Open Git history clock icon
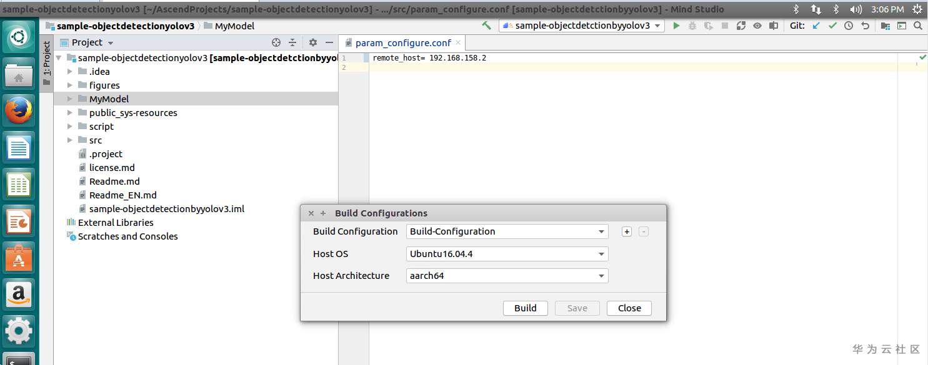Image resolution: width=928 pixels, height=365 pixels. pyautogui.click(x=849, y=26)
